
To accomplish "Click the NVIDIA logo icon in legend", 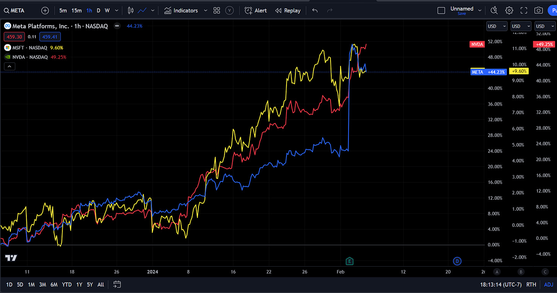I will click(7, 57).
